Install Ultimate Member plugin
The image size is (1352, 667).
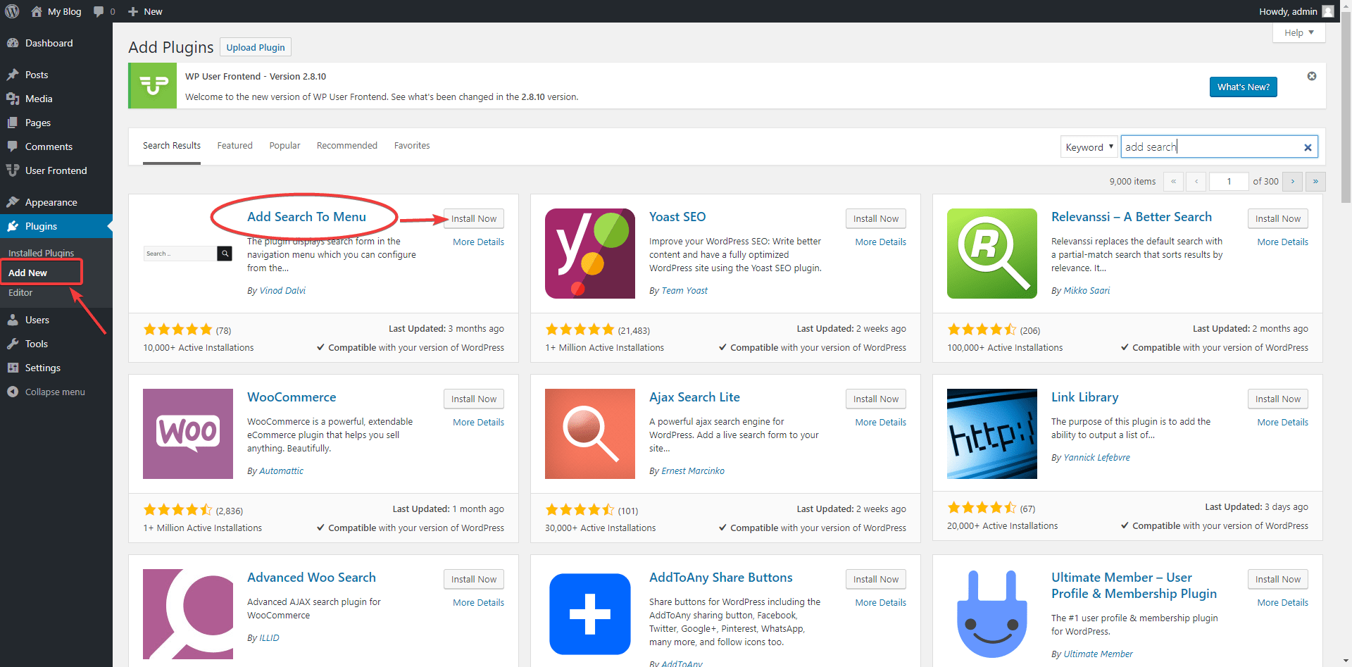pyautogui.click(x=1278, y=579)
